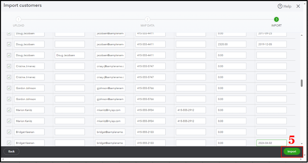Edit phone 415-555-2133 in 2024-04-02 row
The width and height of the screenshot is (308, 163).
[150, 143]
